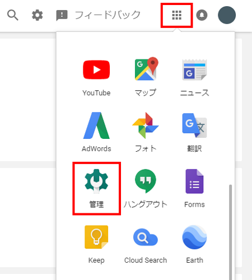
Task: Click the Forms text label
Action: pyautogui.click(x=194, y=204)
